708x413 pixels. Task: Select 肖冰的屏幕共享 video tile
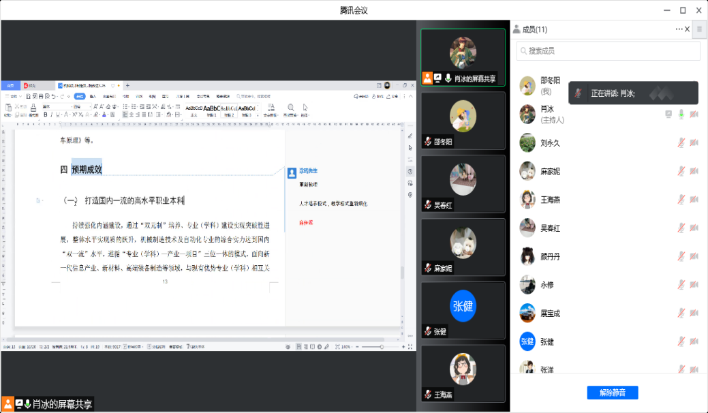click(463, 57)
